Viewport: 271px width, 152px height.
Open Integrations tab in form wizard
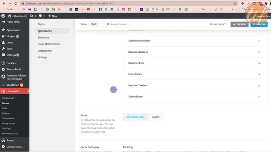coord(45,51)
